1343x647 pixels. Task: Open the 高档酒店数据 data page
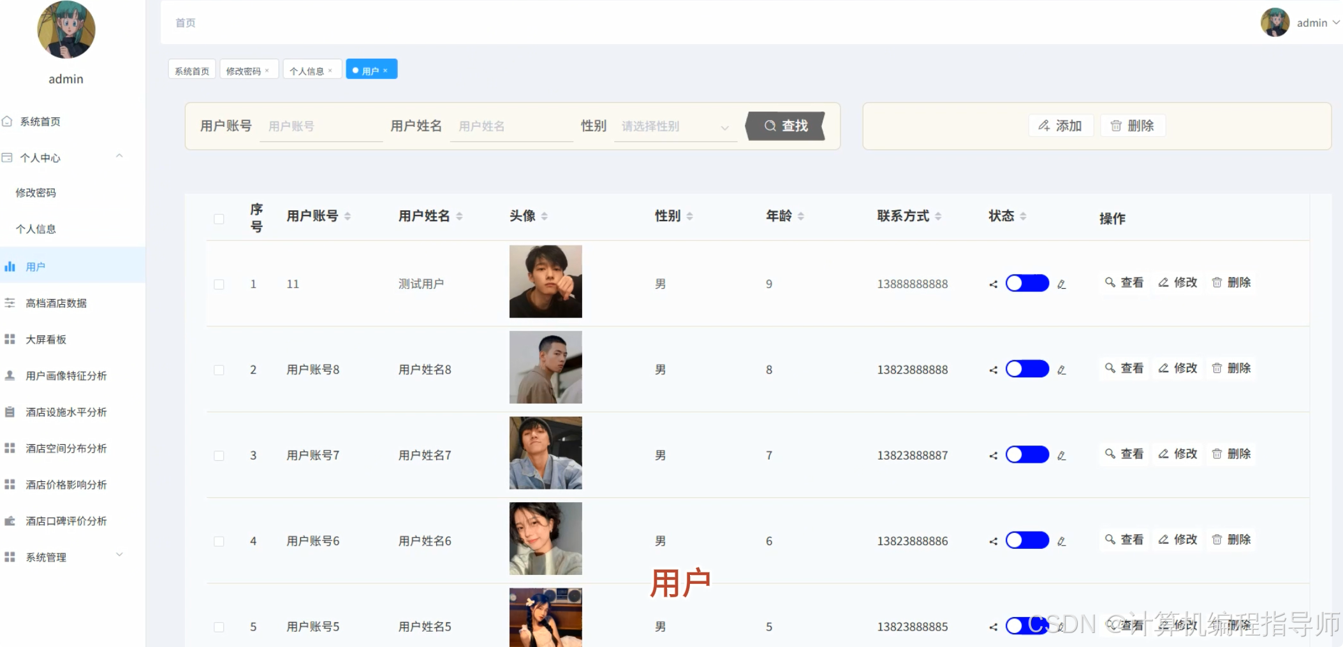pos(58,303)
